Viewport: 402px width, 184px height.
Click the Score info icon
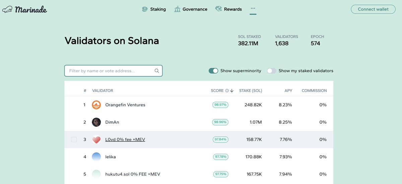[x=227, y=90]
